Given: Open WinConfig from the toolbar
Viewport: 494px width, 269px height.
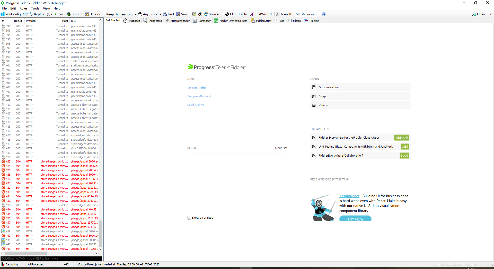Looking at the screenshot, I should point(11,14).
